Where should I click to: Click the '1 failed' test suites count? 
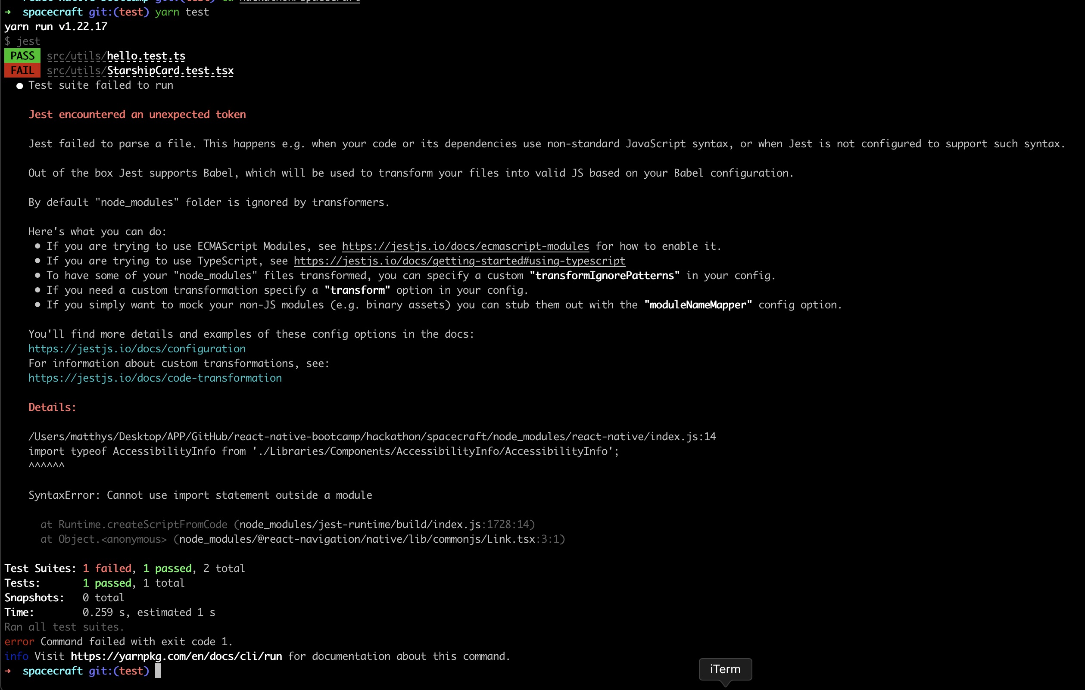(107, 569)
